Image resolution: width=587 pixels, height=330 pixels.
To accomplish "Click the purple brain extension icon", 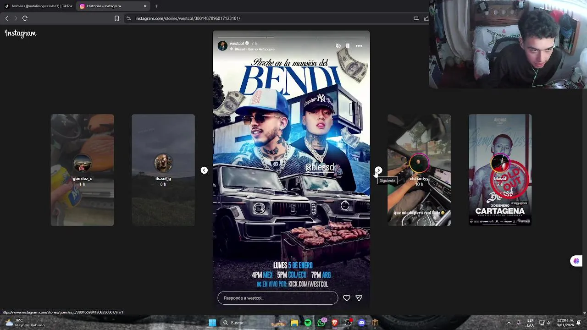I will pos(576,261).
